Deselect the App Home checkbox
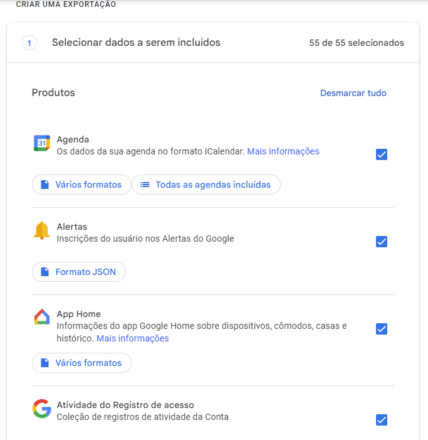Viewport: 428px width, 440px height. (x=382, y=329)
